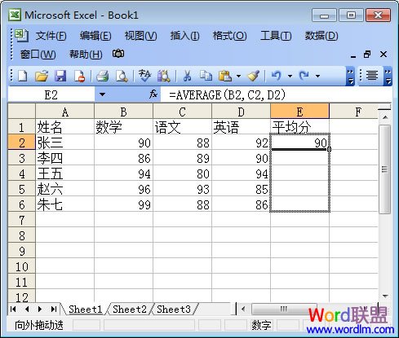Screen dimensions: 399x338
Task: Click the New blank workbook icon
Action: pyautogui.click(x=23, y=76)
